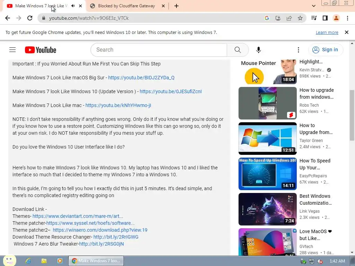Open the Mouse Pointer video thumbnail

tap(267, 72)
